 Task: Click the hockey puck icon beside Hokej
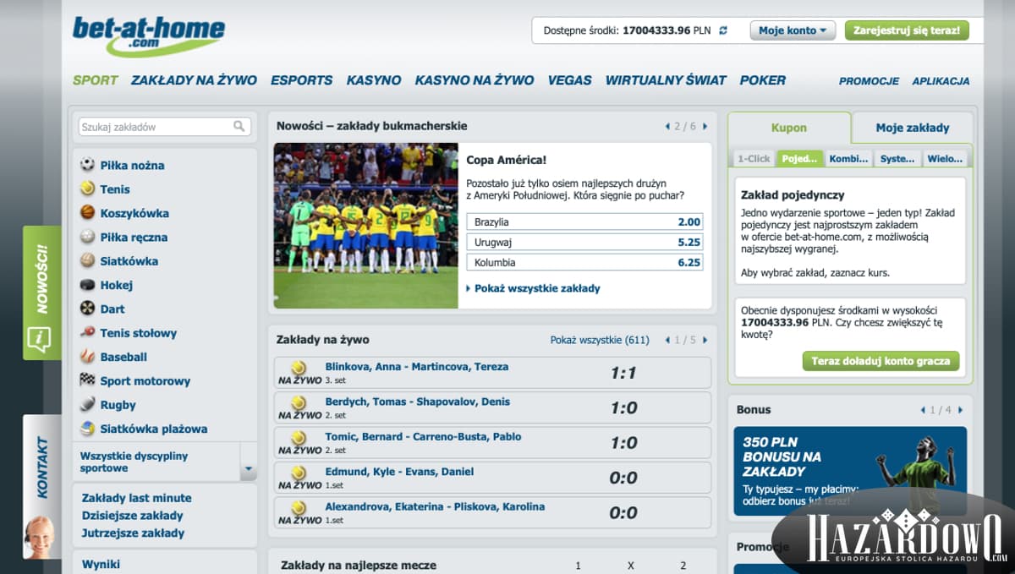click(87, 285)
